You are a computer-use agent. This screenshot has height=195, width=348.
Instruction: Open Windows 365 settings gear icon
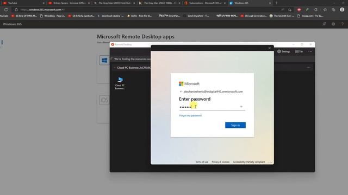(x=333, y=24)
